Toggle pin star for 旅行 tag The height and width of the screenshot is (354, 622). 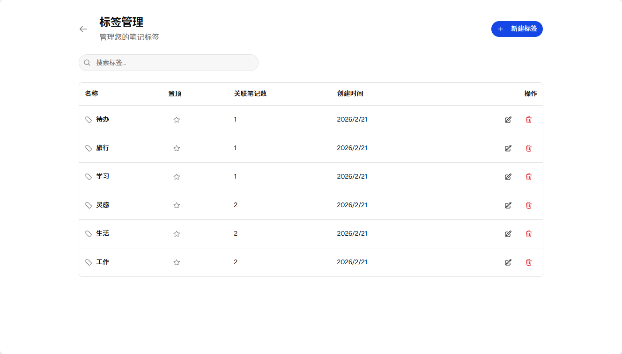tap(177, 148)
